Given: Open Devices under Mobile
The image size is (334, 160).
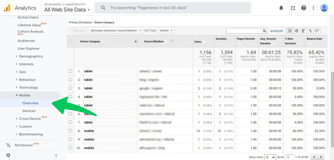Looking at the screenshot, I should click(x=29, y=111).
